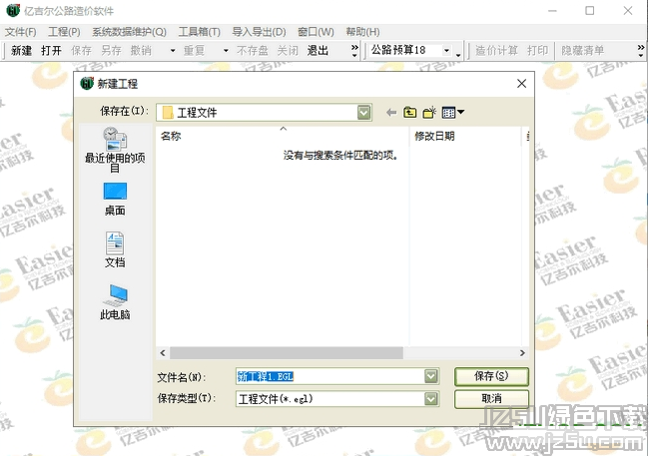Viewport: 649px width, 456px height.
Task: Click 不存盘 in the toolbar
Action: click(x=253, y=51)
